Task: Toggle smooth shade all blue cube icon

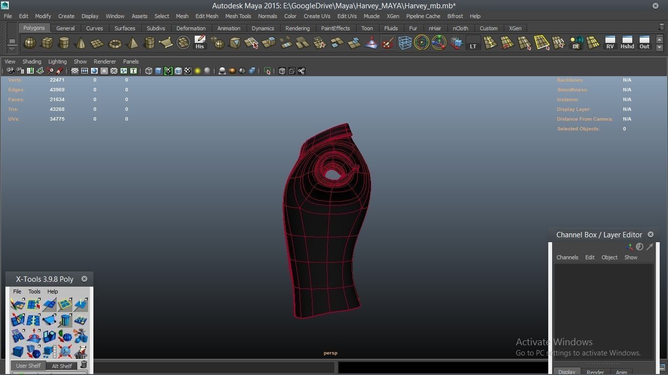Action: click(158, 71)
